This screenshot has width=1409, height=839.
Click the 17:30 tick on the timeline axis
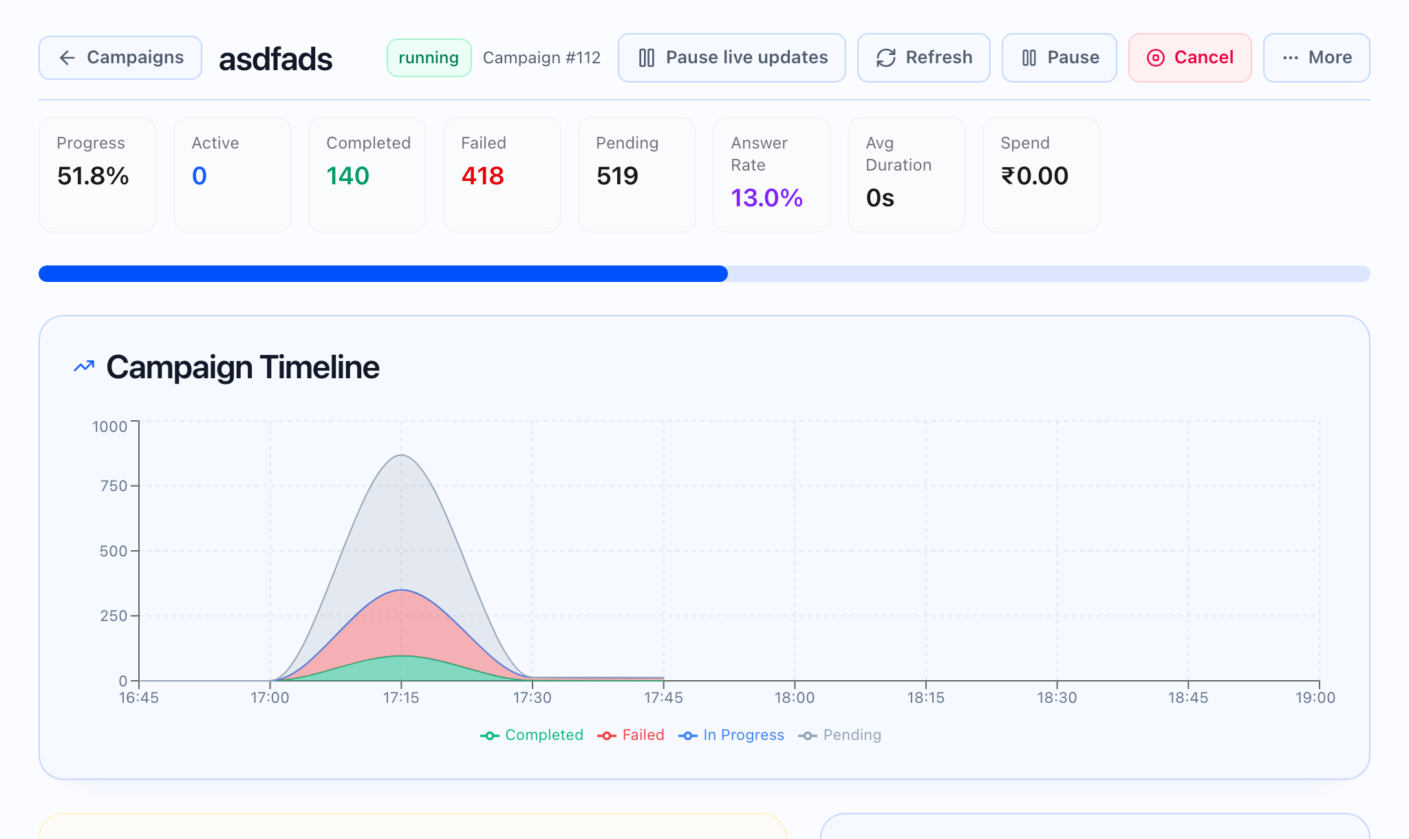(533, 697)
